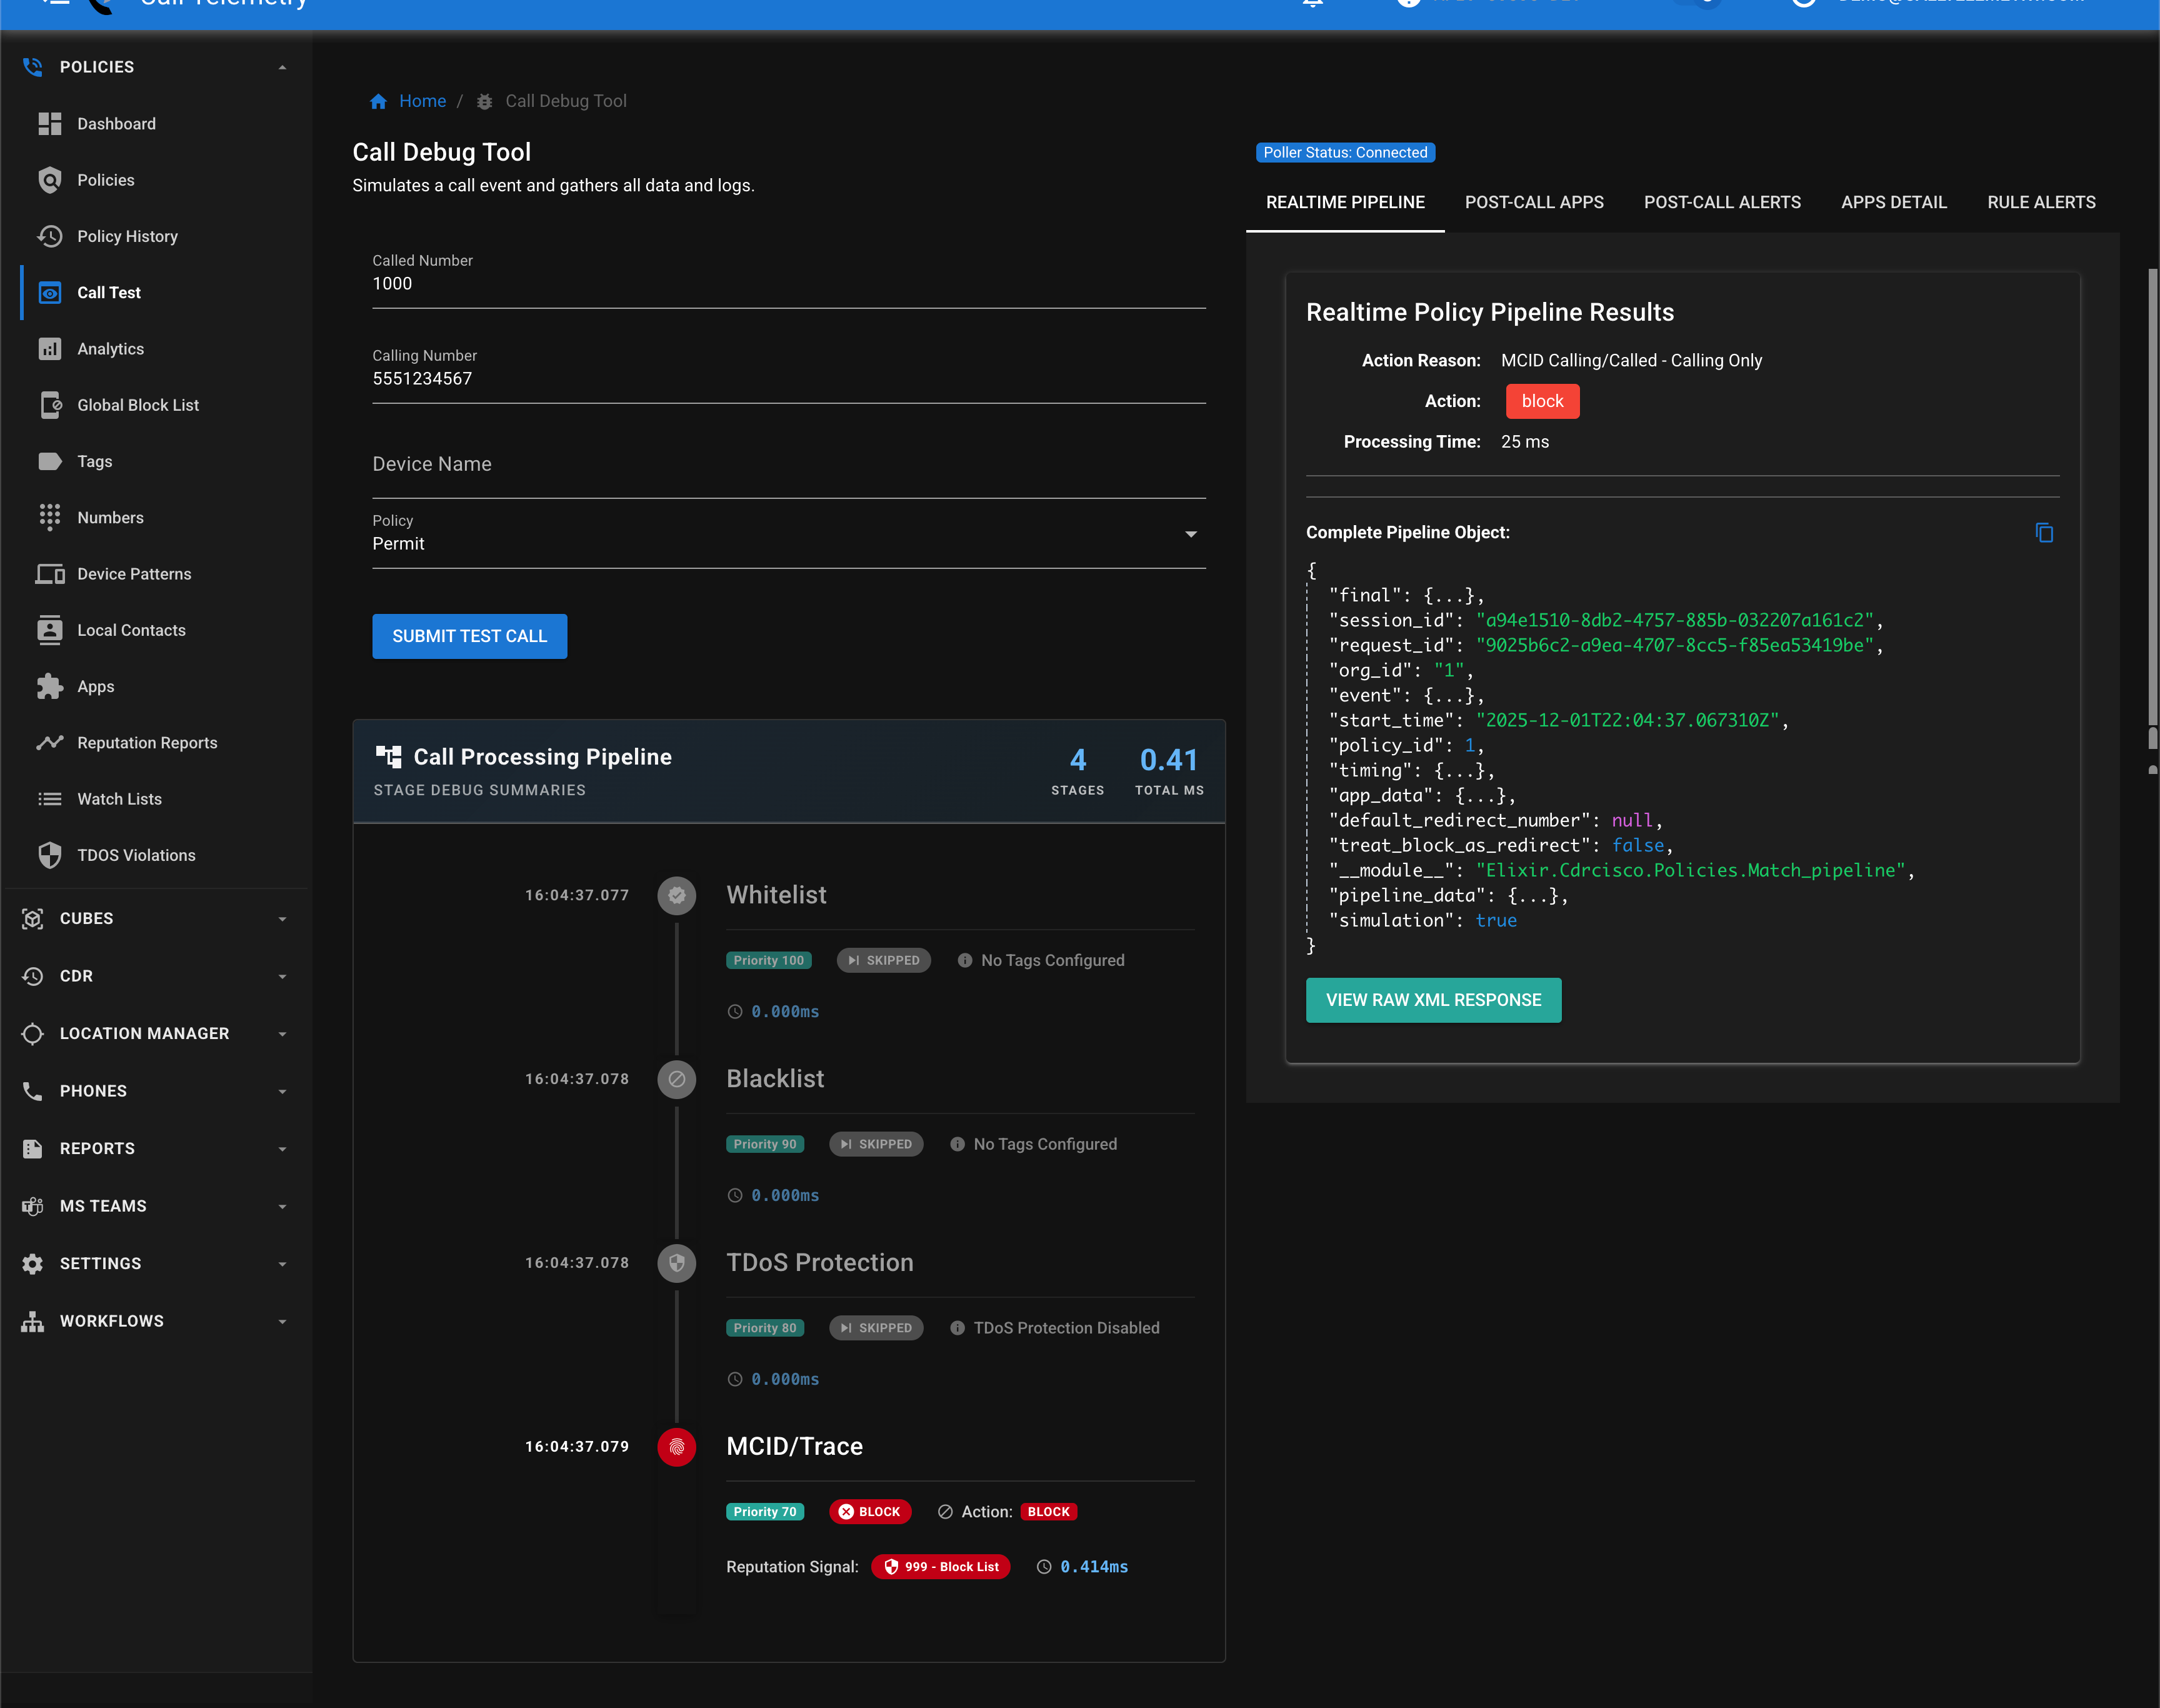Image resolution: width=2160 pixels, height=1708 pixels.
Task: Open the Numbers page
Action: pyautogui.click(x=155, y=517)
